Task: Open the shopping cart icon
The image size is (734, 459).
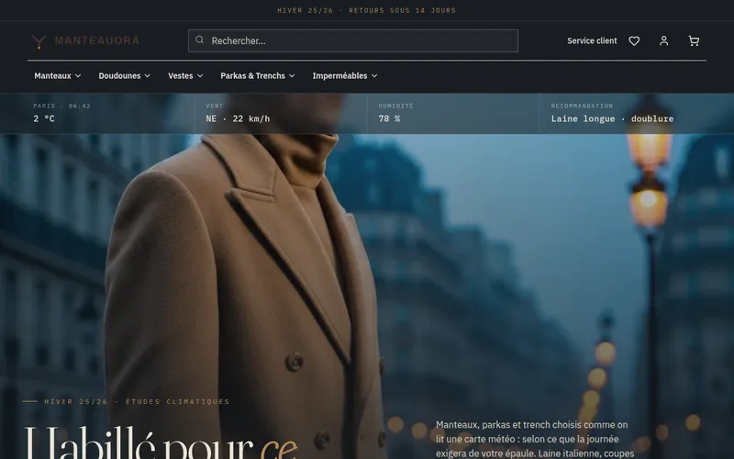Action: [694, 40]
